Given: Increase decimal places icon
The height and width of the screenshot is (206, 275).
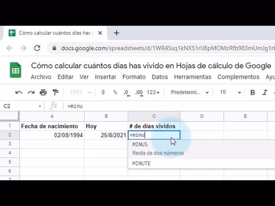Looking at the screenshot, I should tap(139, 93).
